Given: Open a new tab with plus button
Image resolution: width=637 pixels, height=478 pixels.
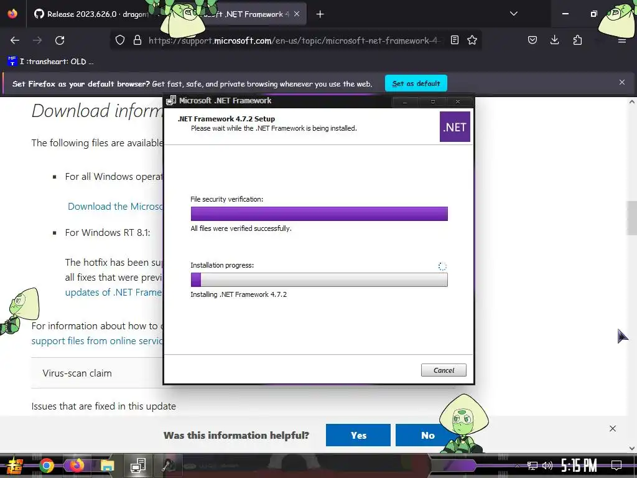Looking at the screenshot, I should 320,14.
